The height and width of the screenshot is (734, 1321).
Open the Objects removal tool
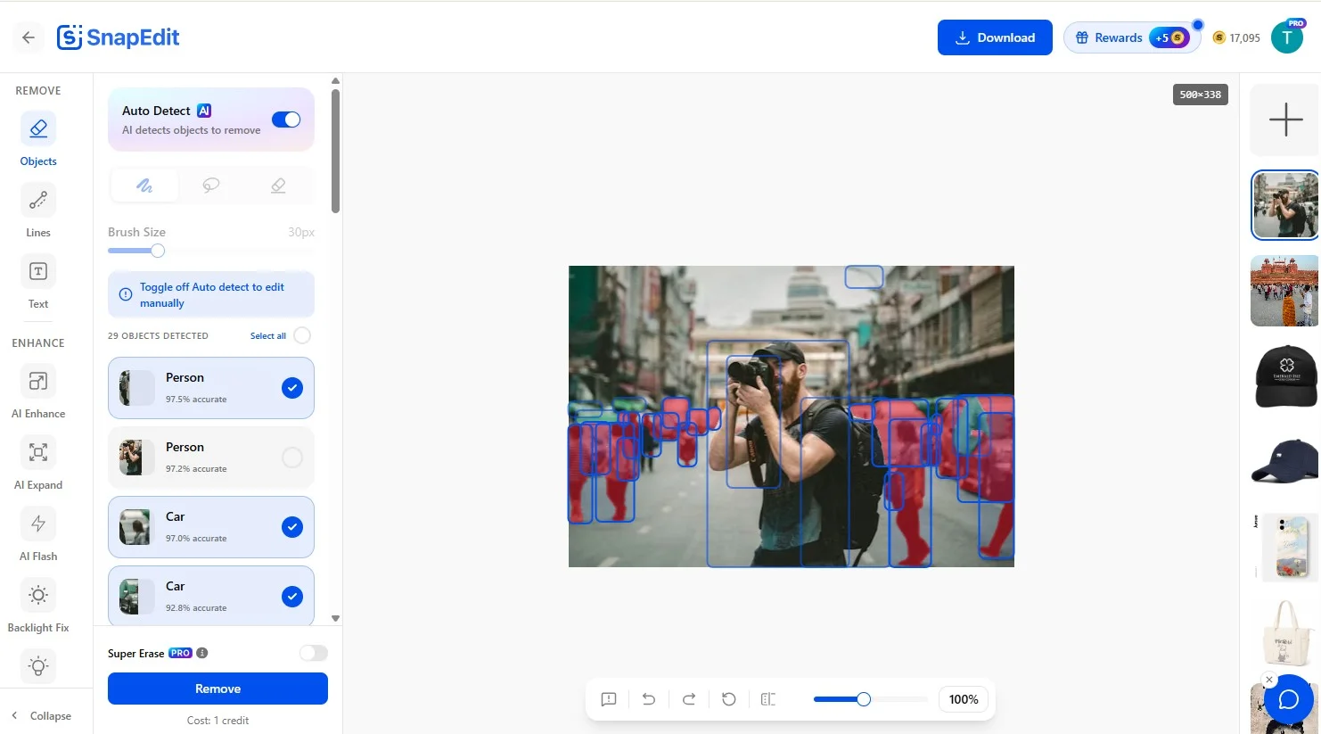(38, 139)
